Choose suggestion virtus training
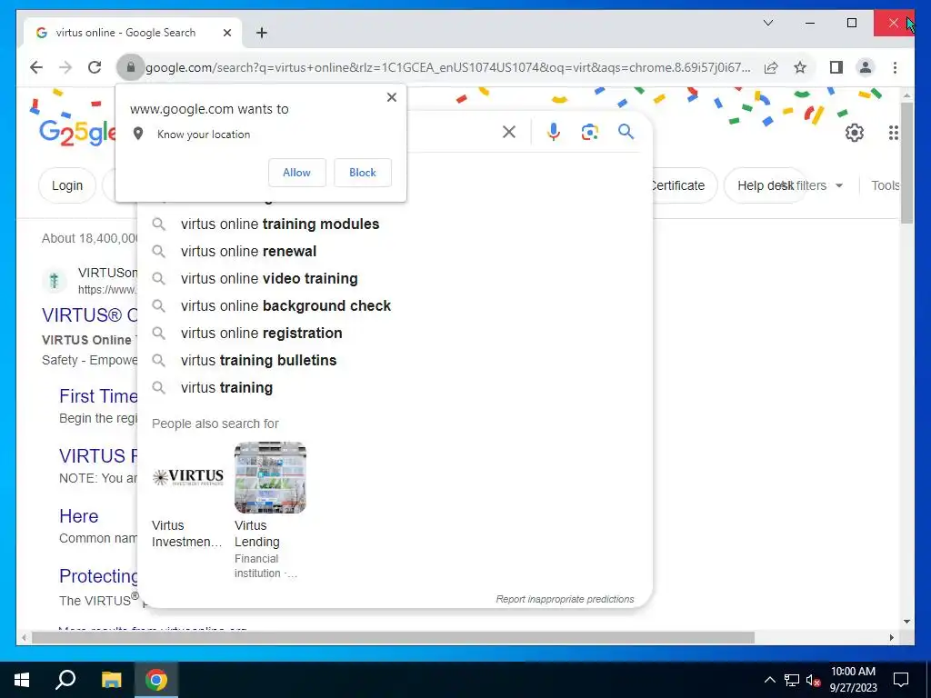 395,387
